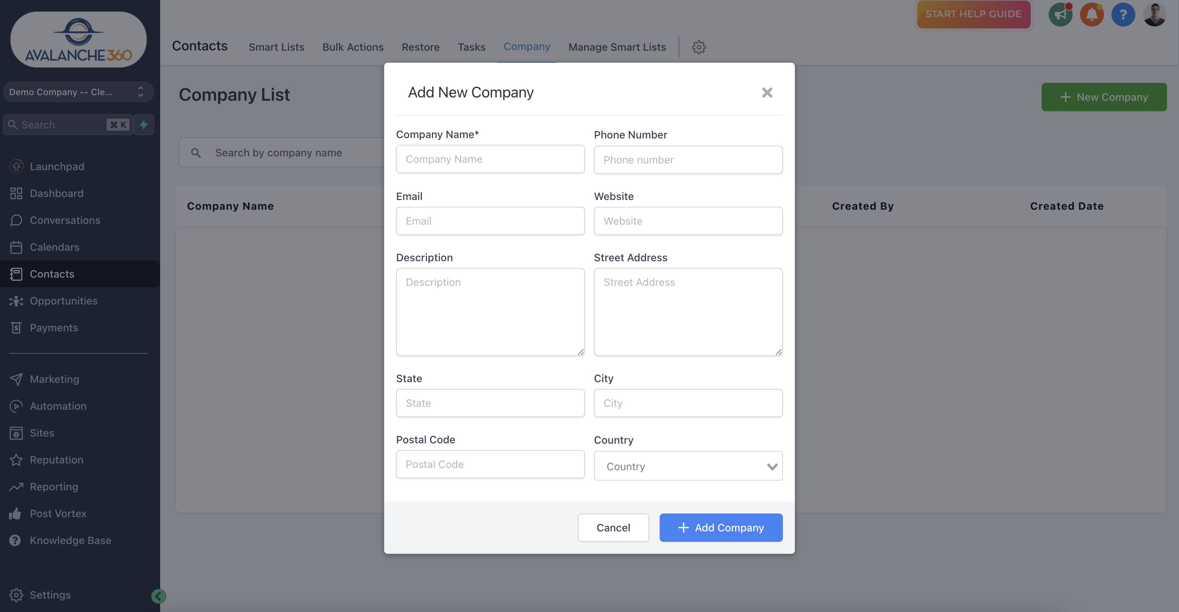The image size is (1179, 612).
Task: Click inside the Company Name input field
Action: click(x=490, y=159)
